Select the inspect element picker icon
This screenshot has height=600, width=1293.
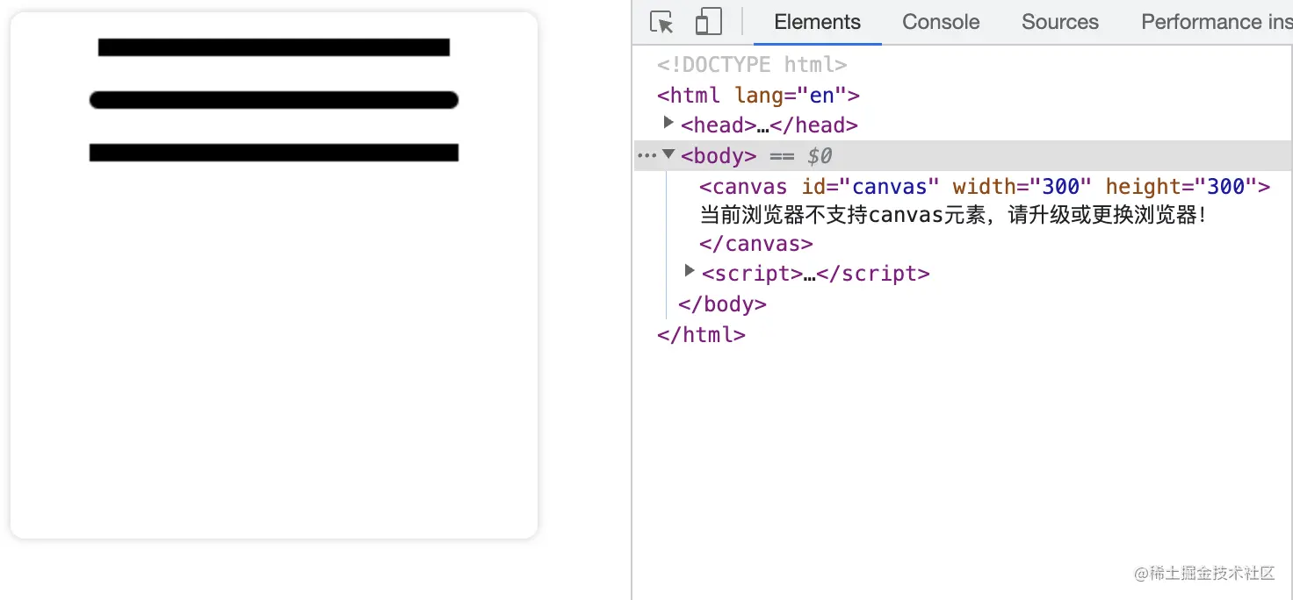click(661, 21)
